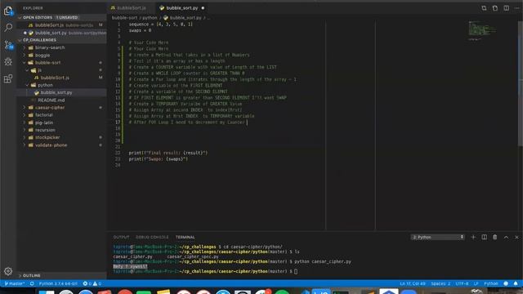Click the master branch indicator
Viewport: 523px width, 294px height.
tap(15, 283)
